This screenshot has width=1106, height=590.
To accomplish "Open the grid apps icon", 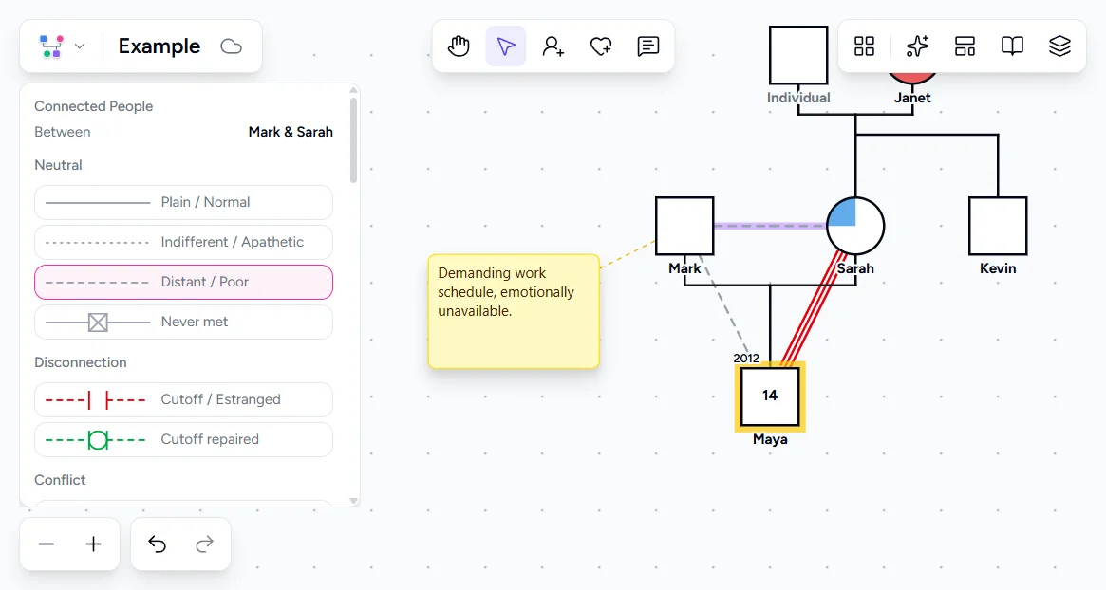I will click(864, 46).
